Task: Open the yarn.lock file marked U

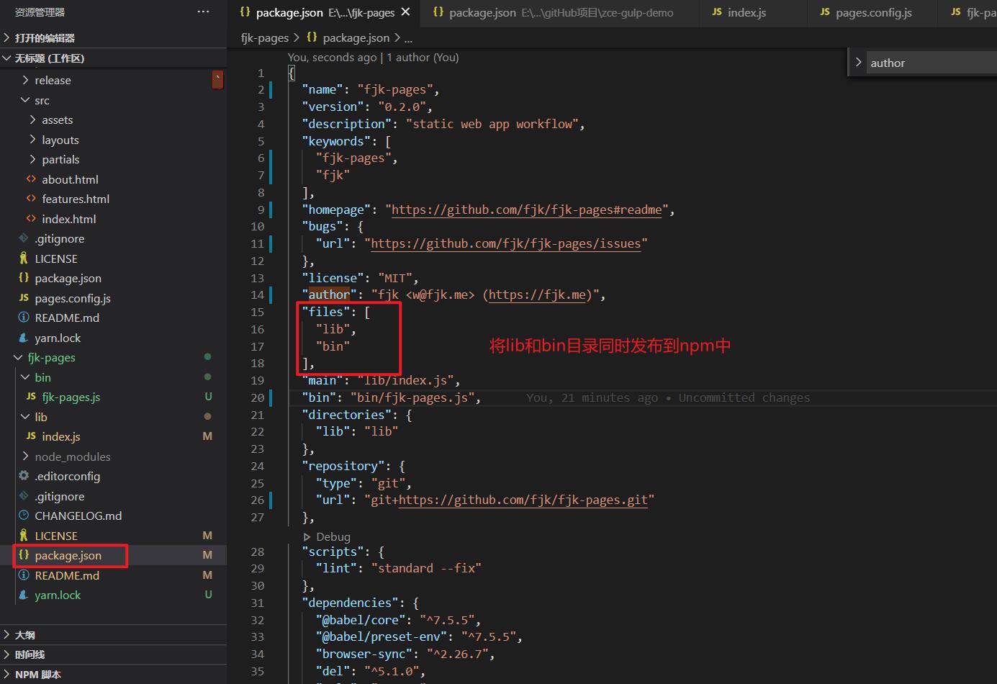Action: [x=58, y=595]
